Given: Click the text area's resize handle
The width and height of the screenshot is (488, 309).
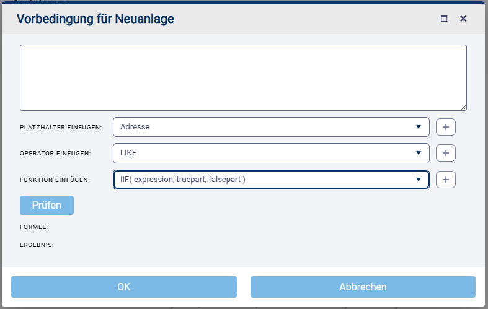Looking at the screenshot, I should coord(464,108).
